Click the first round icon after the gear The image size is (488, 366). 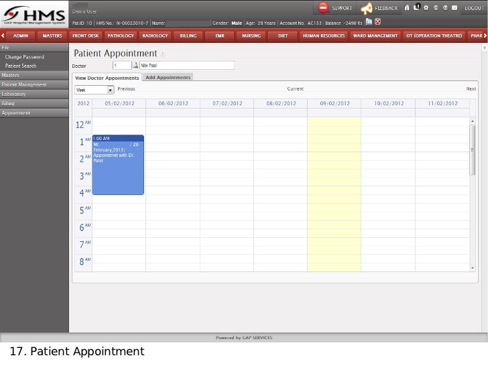436,8
